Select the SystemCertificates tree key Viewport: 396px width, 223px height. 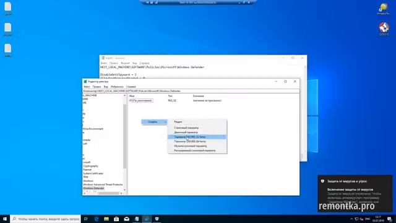pos(93,173)
